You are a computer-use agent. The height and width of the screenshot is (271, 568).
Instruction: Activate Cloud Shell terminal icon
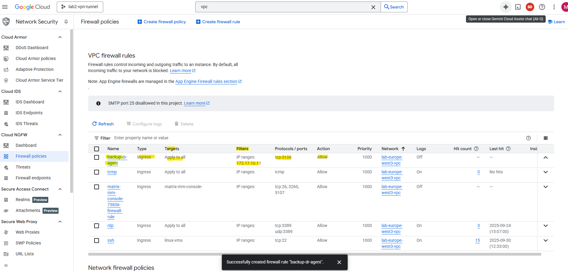click(518, 7)
